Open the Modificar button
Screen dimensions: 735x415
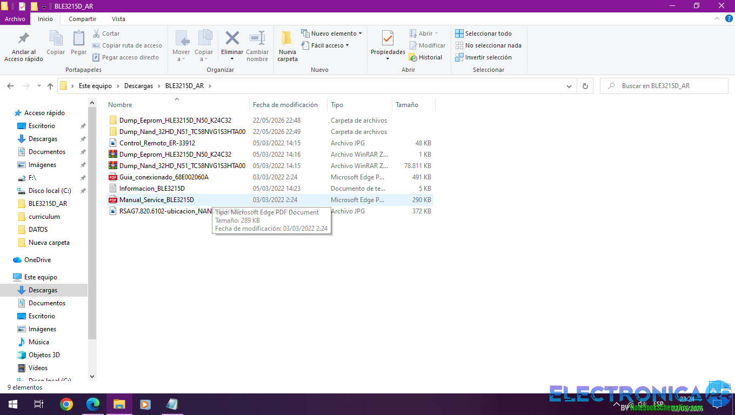pyautogui.click(x=427, y=45)
